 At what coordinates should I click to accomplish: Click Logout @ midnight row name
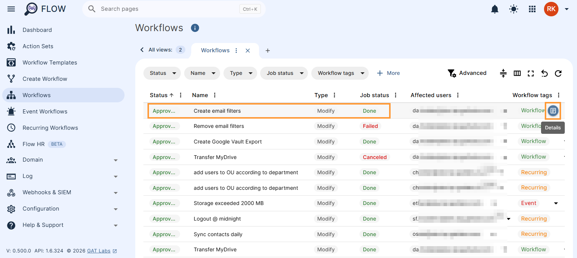(x=218, y=219)
